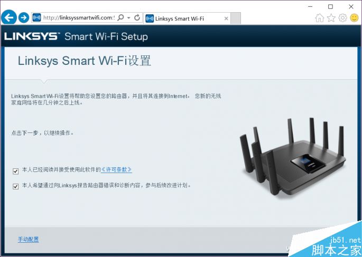Uncheck the license terms agreement checkbox
The width and height of the screenshot is (362, 257).
pos(16,172)
